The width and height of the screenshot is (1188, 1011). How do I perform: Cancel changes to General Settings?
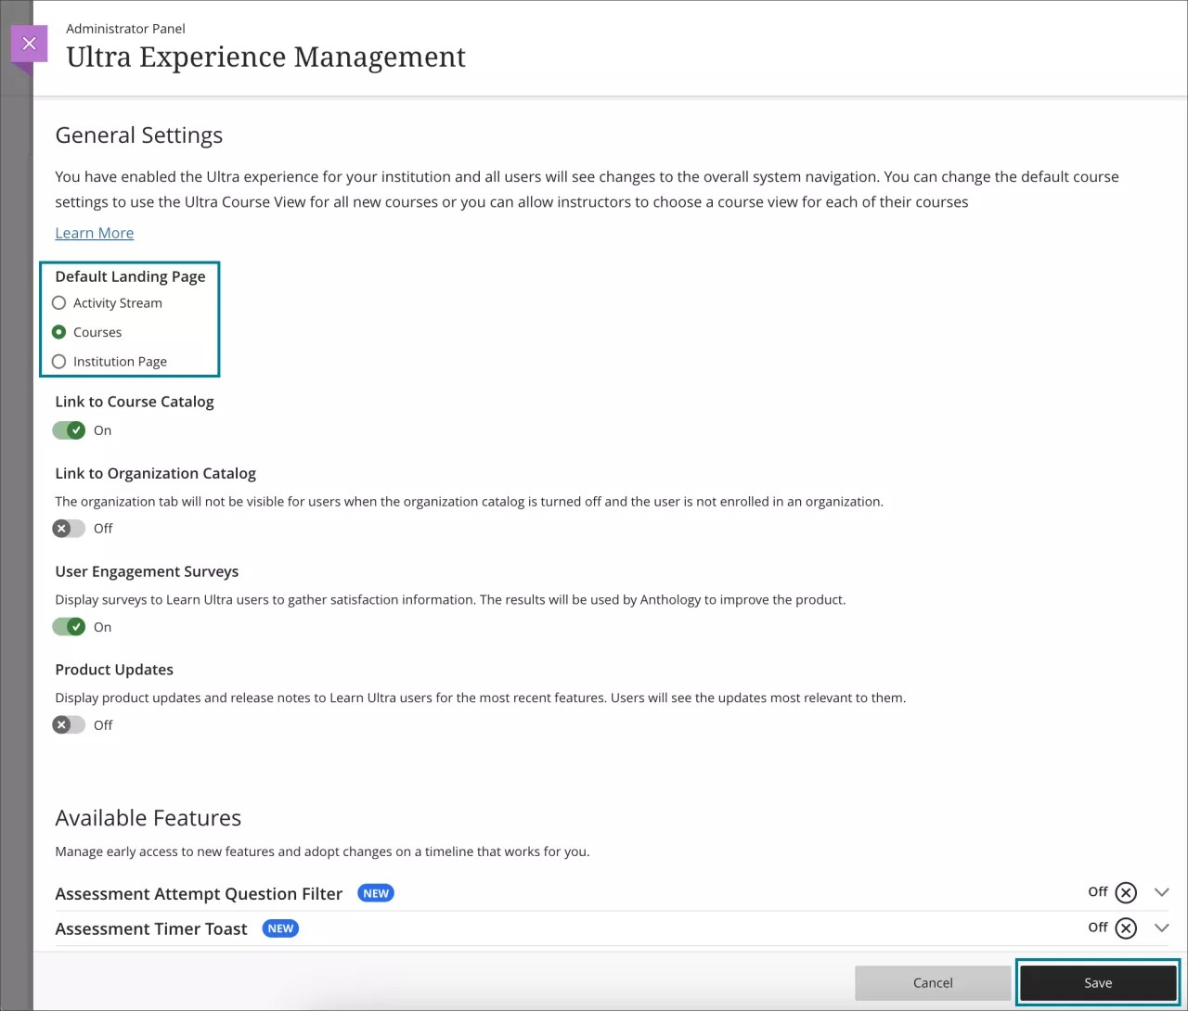[933, 982]
